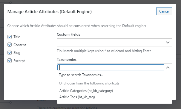The height and width of the screenshot is (109, 181).
Task: Click the 'Type to search Taxonomies' hint
Action: pyautogui.click(x=81, y=75)
